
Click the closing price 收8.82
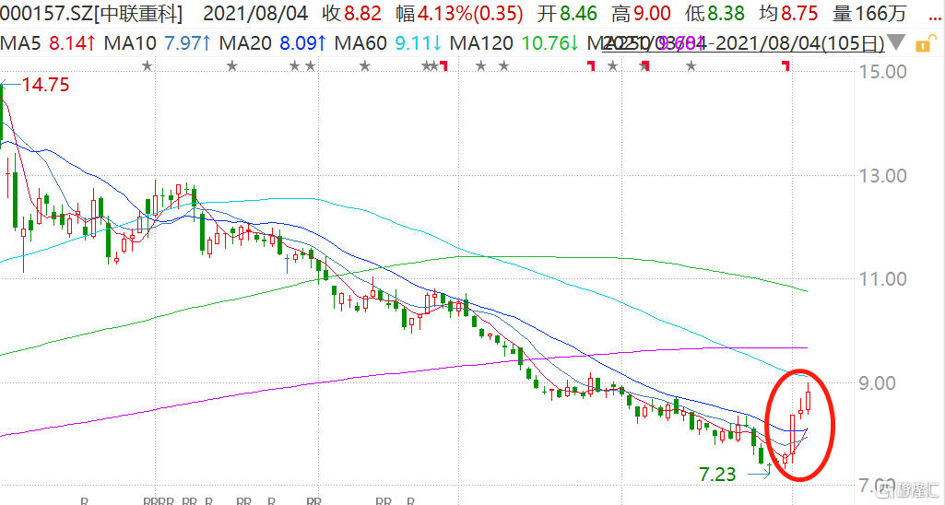(x=352, y=13)
